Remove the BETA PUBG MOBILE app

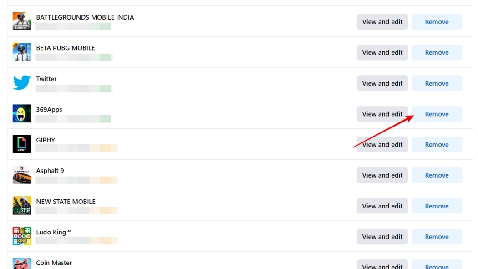[x=437, y=52]
